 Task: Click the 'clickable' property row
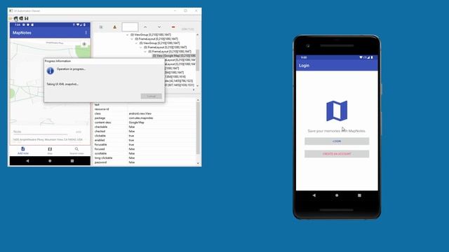point(145,136)
